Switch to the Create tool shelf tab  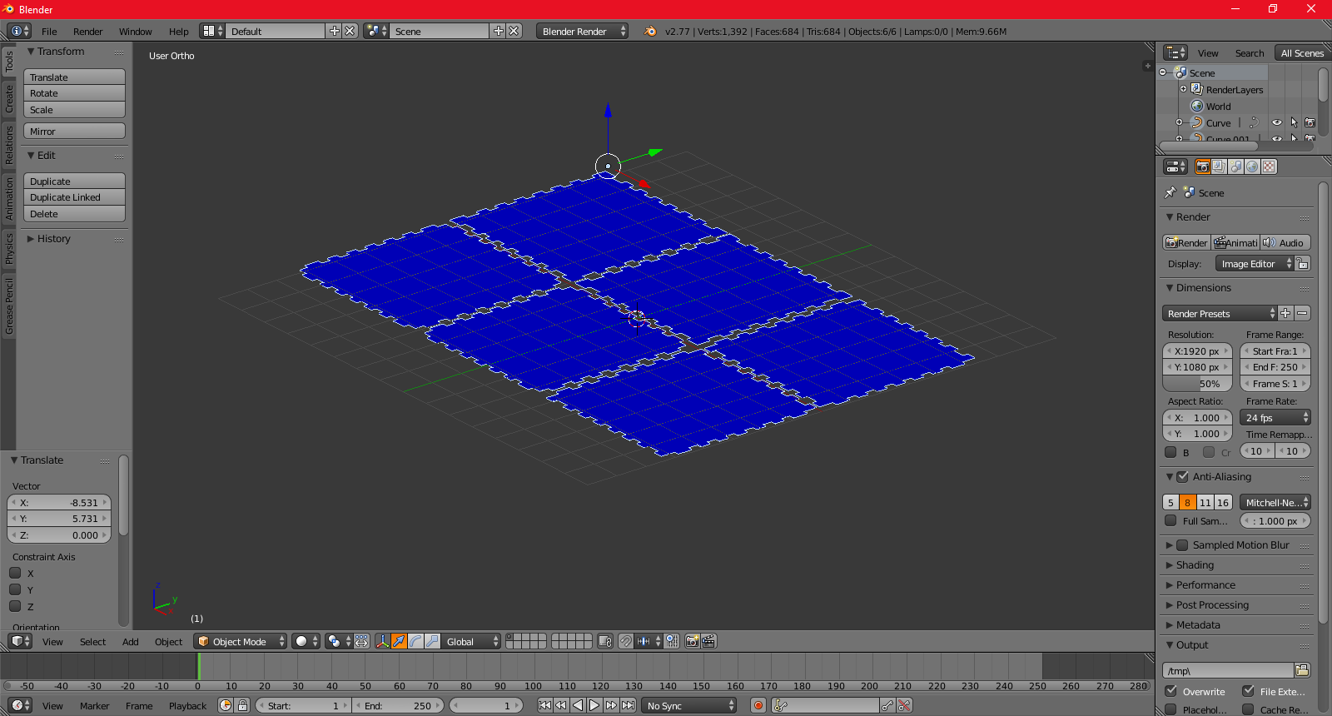(x=9, y=98)
